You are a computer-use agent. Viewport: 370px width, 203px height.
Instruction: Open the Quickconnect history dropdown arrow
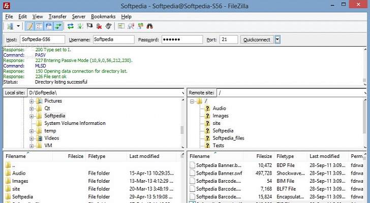[x=277, y=40]
